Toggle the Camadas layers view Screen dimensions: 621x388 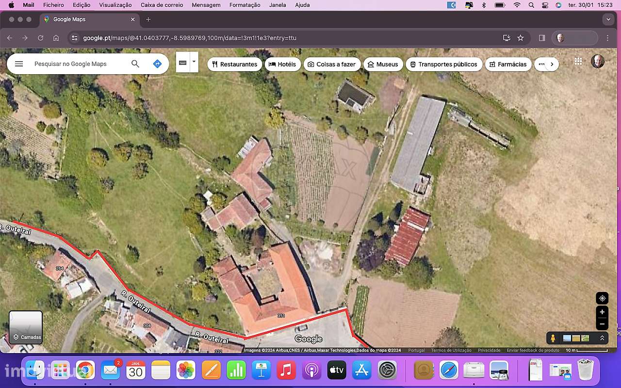(x=26, y=327)
